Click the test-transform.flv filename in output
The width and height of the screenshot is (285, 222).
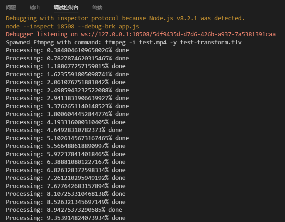coord(211,42)
